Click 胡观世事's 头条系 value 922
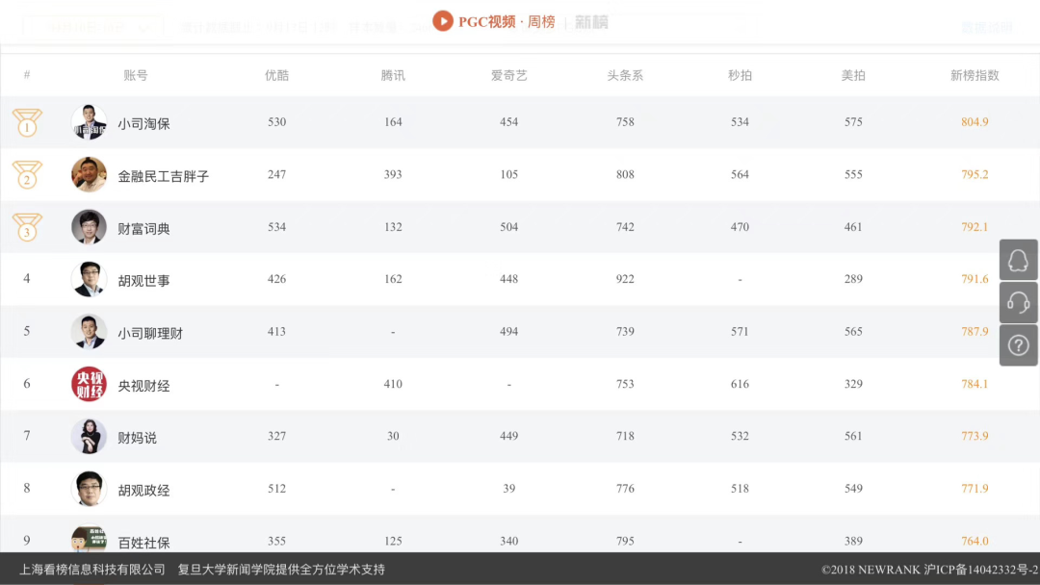This screenshot has width=1040, height=585. tap(625, 279)
